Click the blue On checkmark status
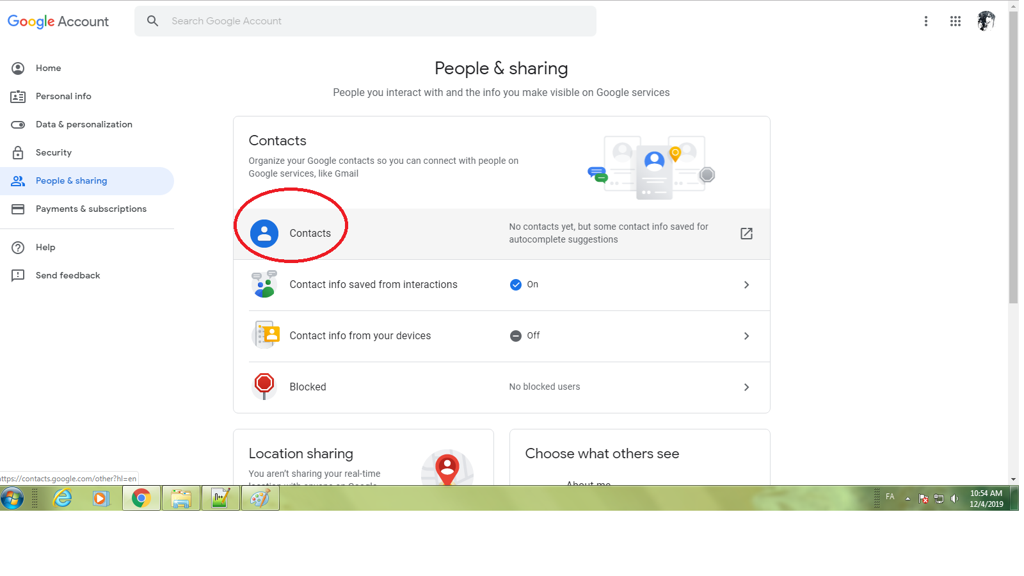 click(x=516, y=285)
